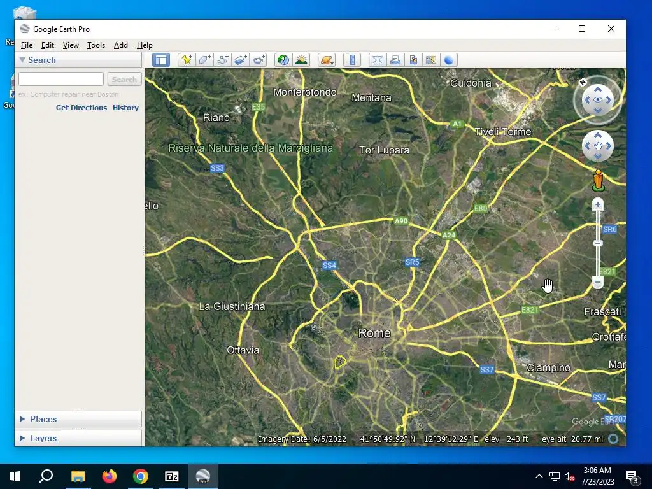652x489 pixels.
Task: Save image toolbar button
Action: pyautogui.click(x=413, y=60)
